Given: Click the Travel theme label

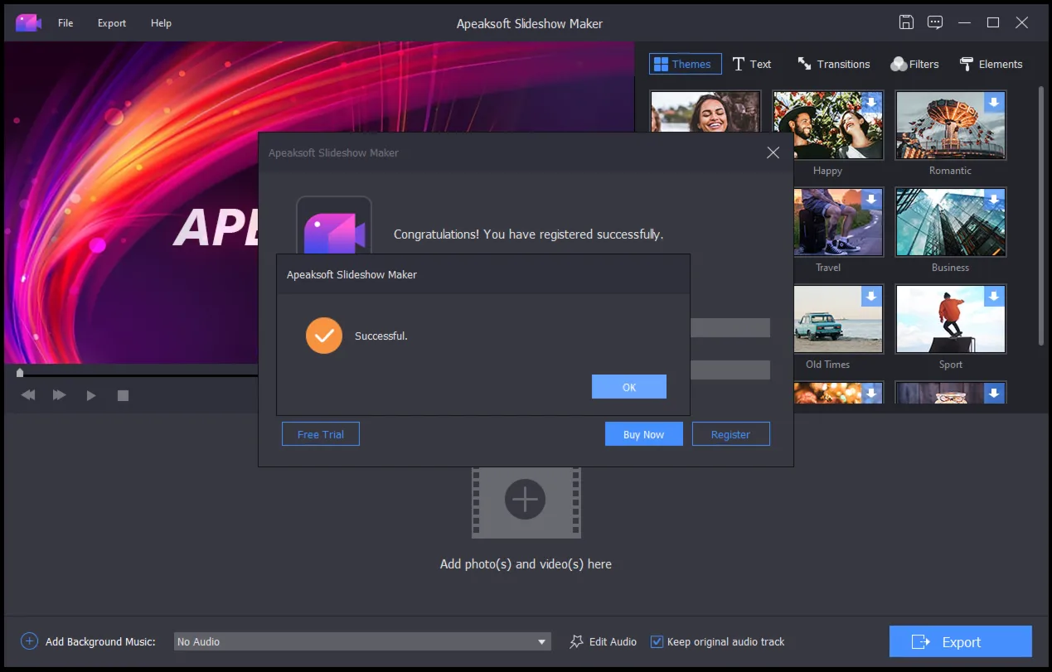Looking at the screenshot, I should point(827,268).
